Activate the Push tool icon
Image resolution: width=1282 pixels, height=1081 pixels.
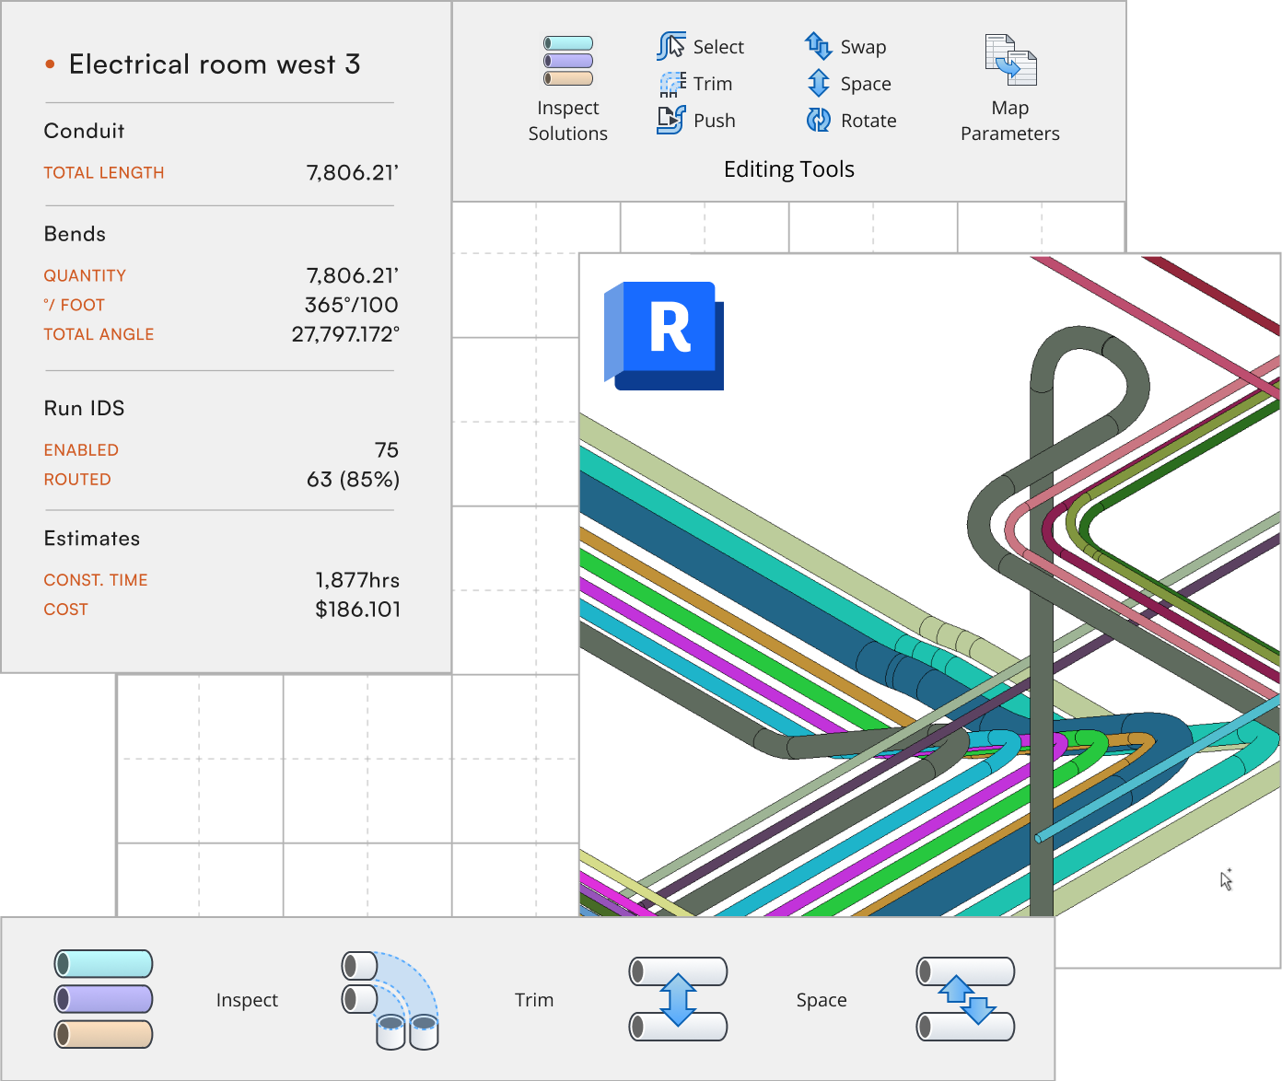pyautogui.click(x=671, y=120)
